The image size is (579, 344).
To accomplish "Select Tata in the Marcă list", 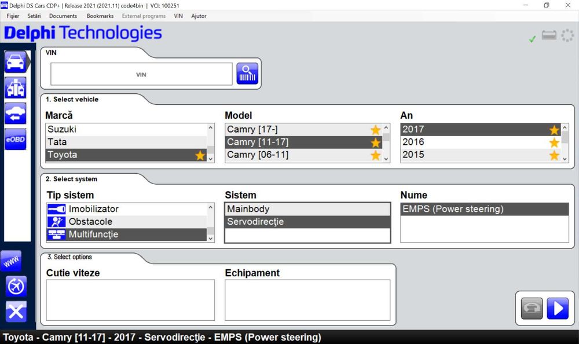I will pyautogui.click(x=126, y=142).
